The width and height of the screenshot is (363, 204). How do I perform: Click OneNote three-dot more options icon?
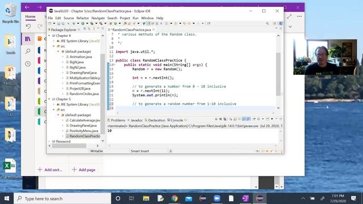(299, 16)
